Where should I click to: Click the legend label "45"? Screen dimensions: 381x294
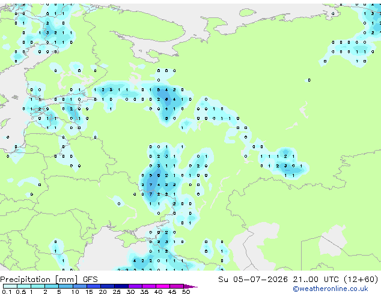(172, 292)
